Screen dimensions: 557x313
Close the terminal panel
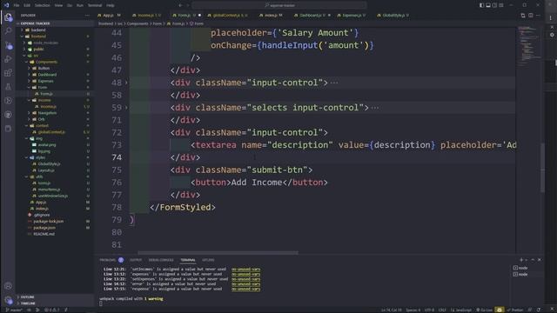[540, 260]
